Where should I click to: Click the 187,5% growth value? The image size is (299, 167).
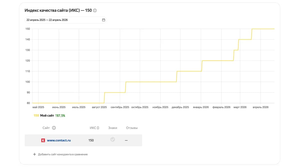click(60, 116)
